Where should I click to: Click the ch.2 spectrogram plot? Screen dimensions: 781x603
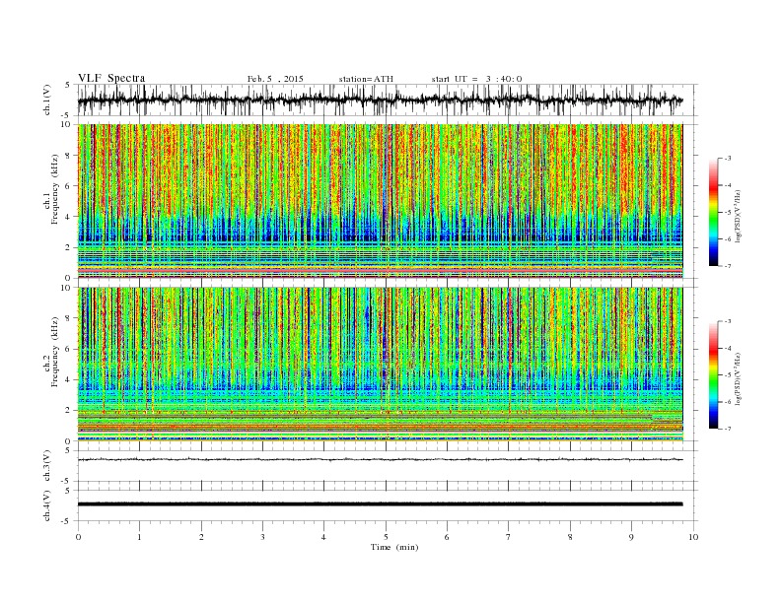coord(381,365)
